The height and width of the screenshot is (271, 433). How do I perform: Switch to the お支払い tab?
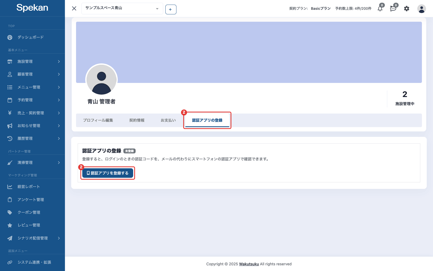pos(168,120)
